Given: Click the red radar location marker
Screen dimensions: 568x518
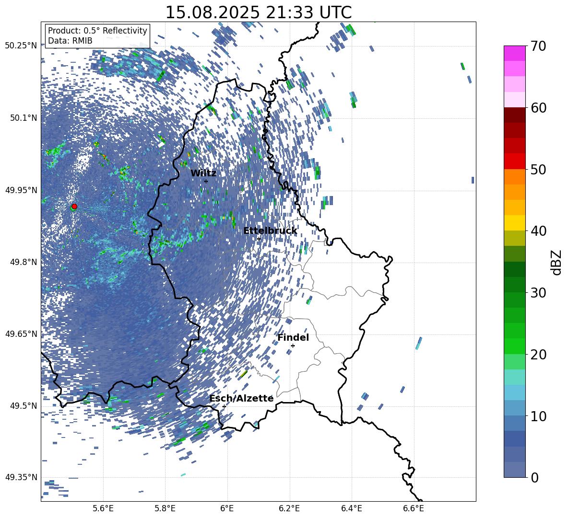Looking at the screenshot, I should coord(74,207).
